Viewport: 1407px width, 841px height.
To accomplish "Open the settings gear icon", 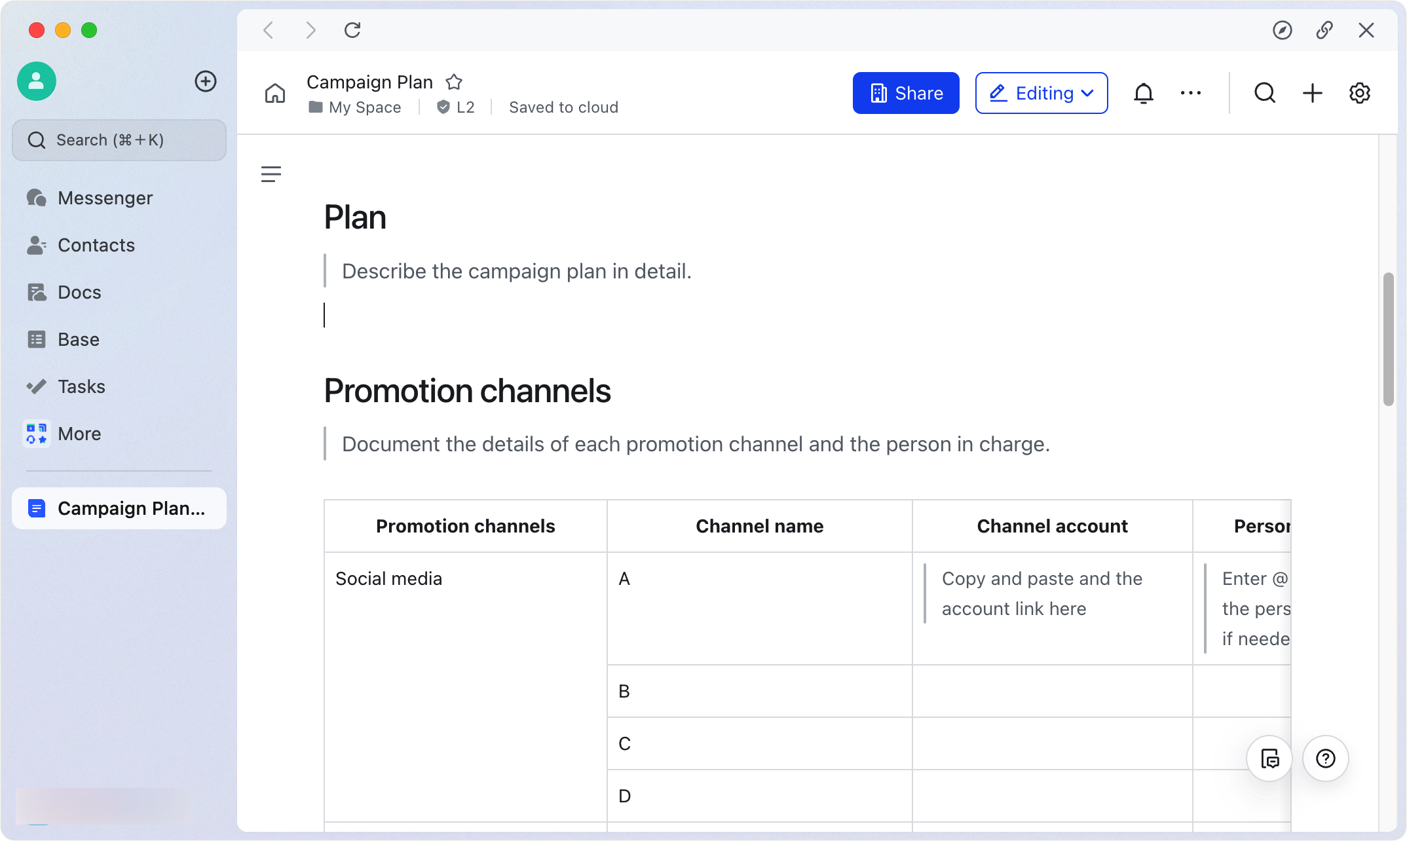I will tap(1360, 93).
